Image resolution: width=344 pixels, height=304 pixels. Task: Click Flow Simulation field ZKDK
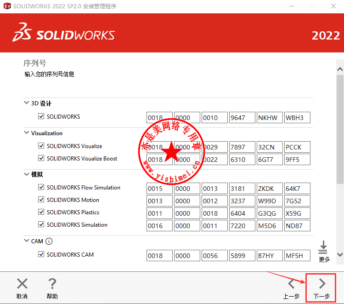(x=270, y=189)
